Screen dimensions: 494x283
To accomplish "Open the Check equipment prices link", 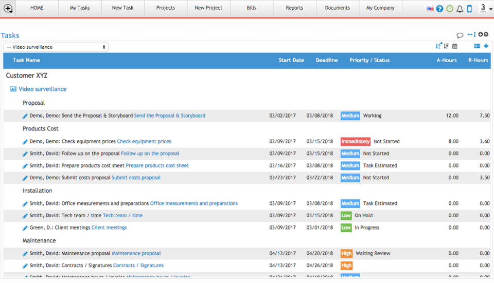I will point(144,142).
